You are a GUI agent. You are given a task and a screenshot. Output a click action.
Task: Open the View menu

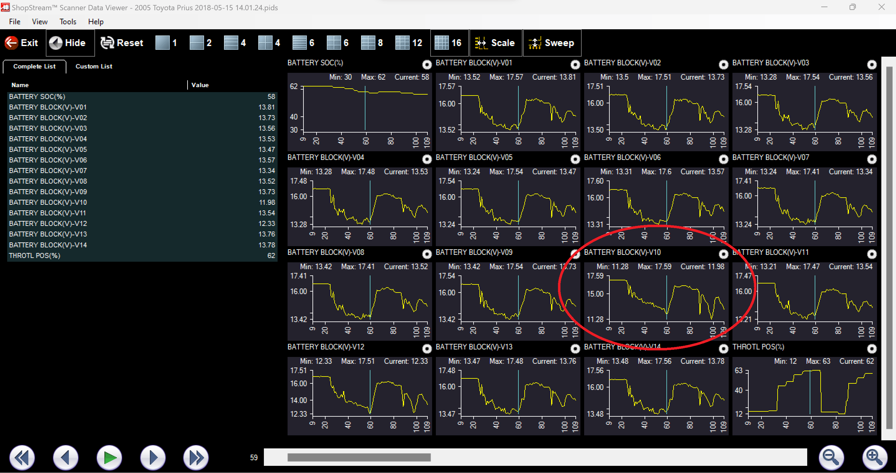coord(39,21)
